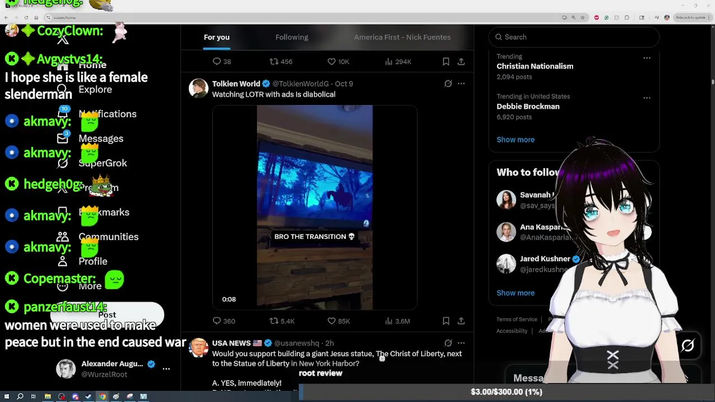
Task: Open Notifications in sidebar
Action: tap(97, 114)
